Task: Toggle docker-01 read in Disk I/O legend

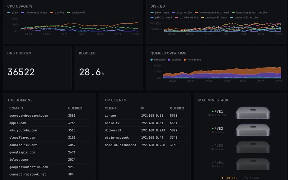Action: [214, 17]
